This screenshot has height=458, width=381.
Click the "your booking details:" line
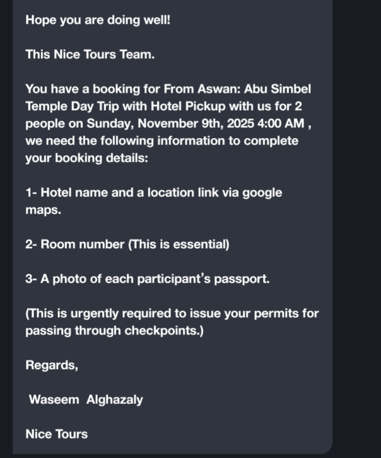pyautogui.click(x=81, y=158)
